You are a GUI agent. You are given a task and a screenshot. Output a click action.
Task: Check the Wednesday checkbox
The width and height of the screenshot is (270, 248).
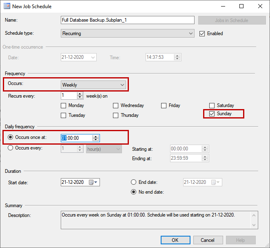115,105
